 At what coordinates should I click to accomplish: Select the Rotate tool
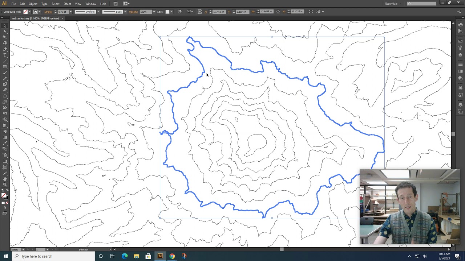[x=5, y=96]
